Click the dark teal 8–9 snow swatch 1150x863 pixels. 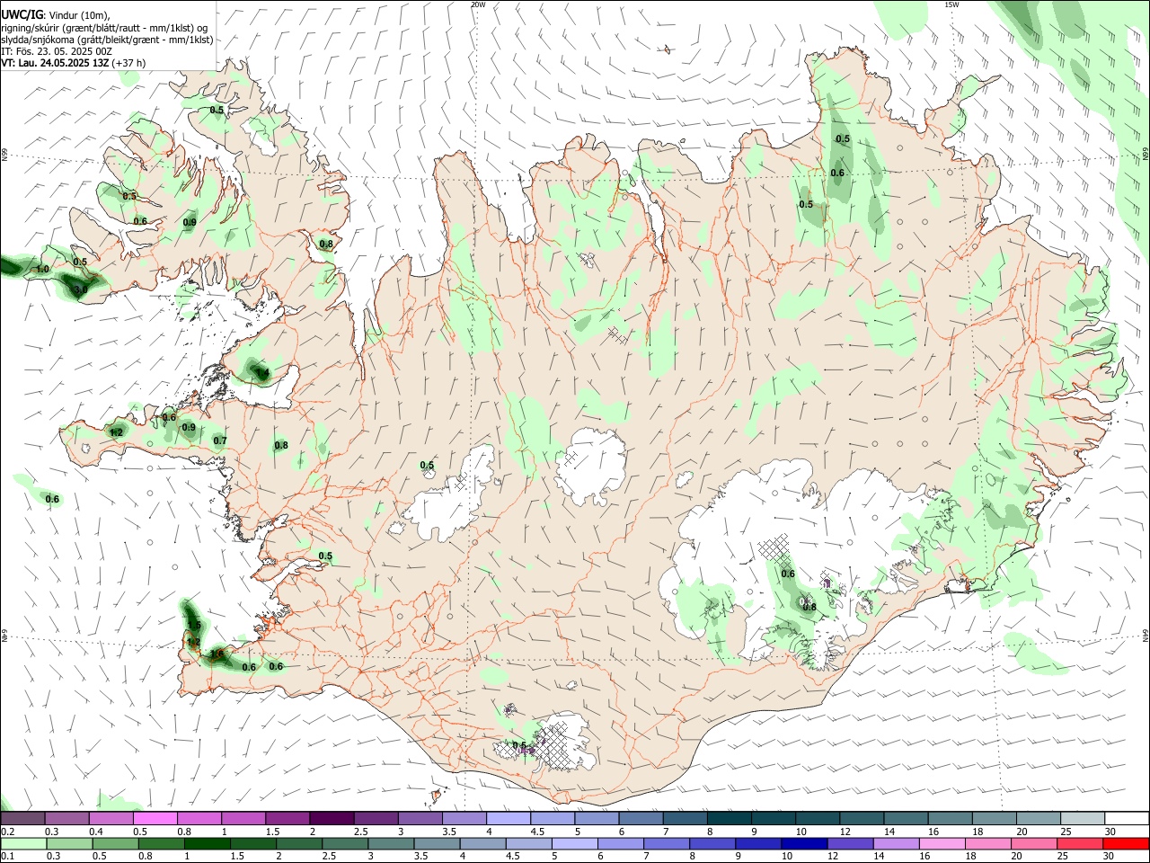click(730, 818)
